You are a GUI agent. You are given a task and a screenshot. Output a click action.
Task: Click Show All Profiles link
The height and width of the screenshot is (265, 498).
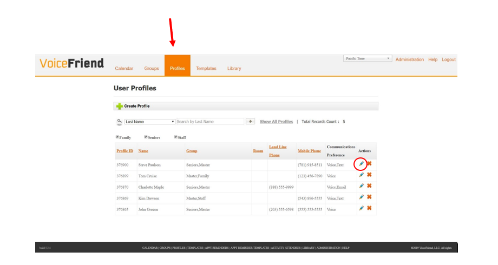click(276, 122)
